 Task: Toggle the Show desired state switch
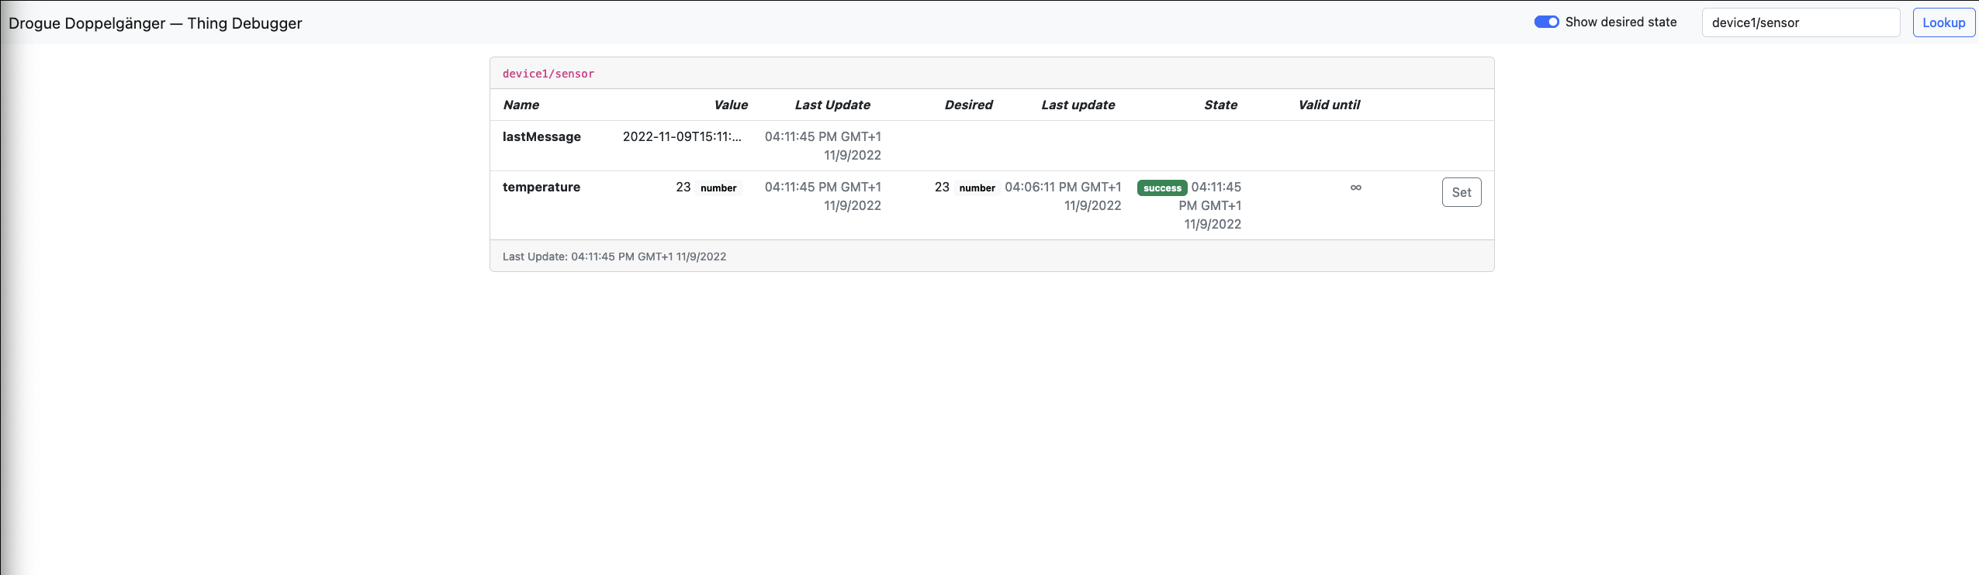1546,22
